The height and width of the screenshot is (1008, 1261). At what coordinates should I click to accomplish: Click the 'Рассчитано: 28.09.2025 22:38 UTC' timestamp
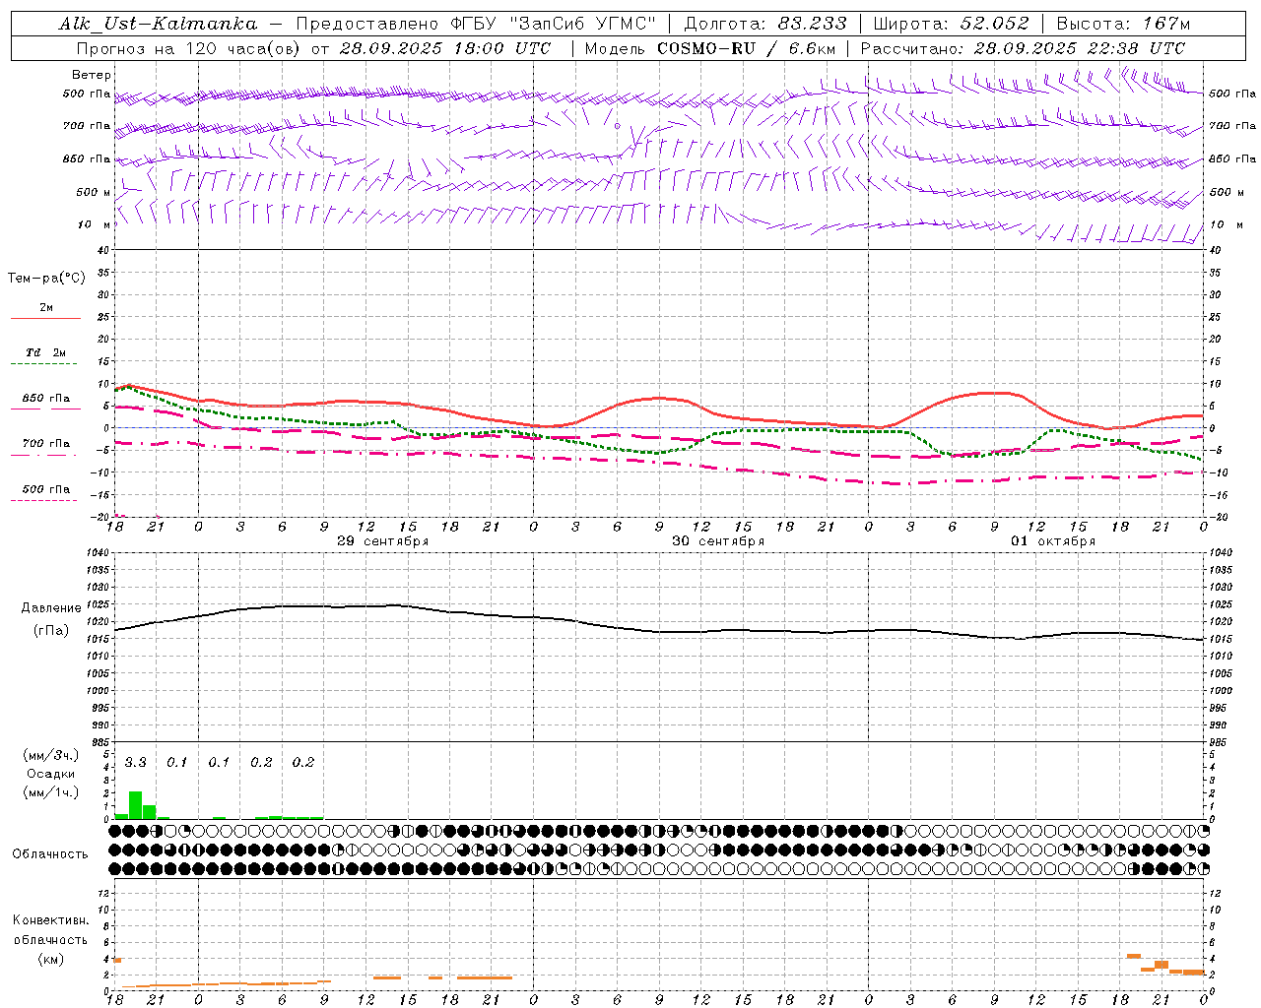tap(1023, 48)
